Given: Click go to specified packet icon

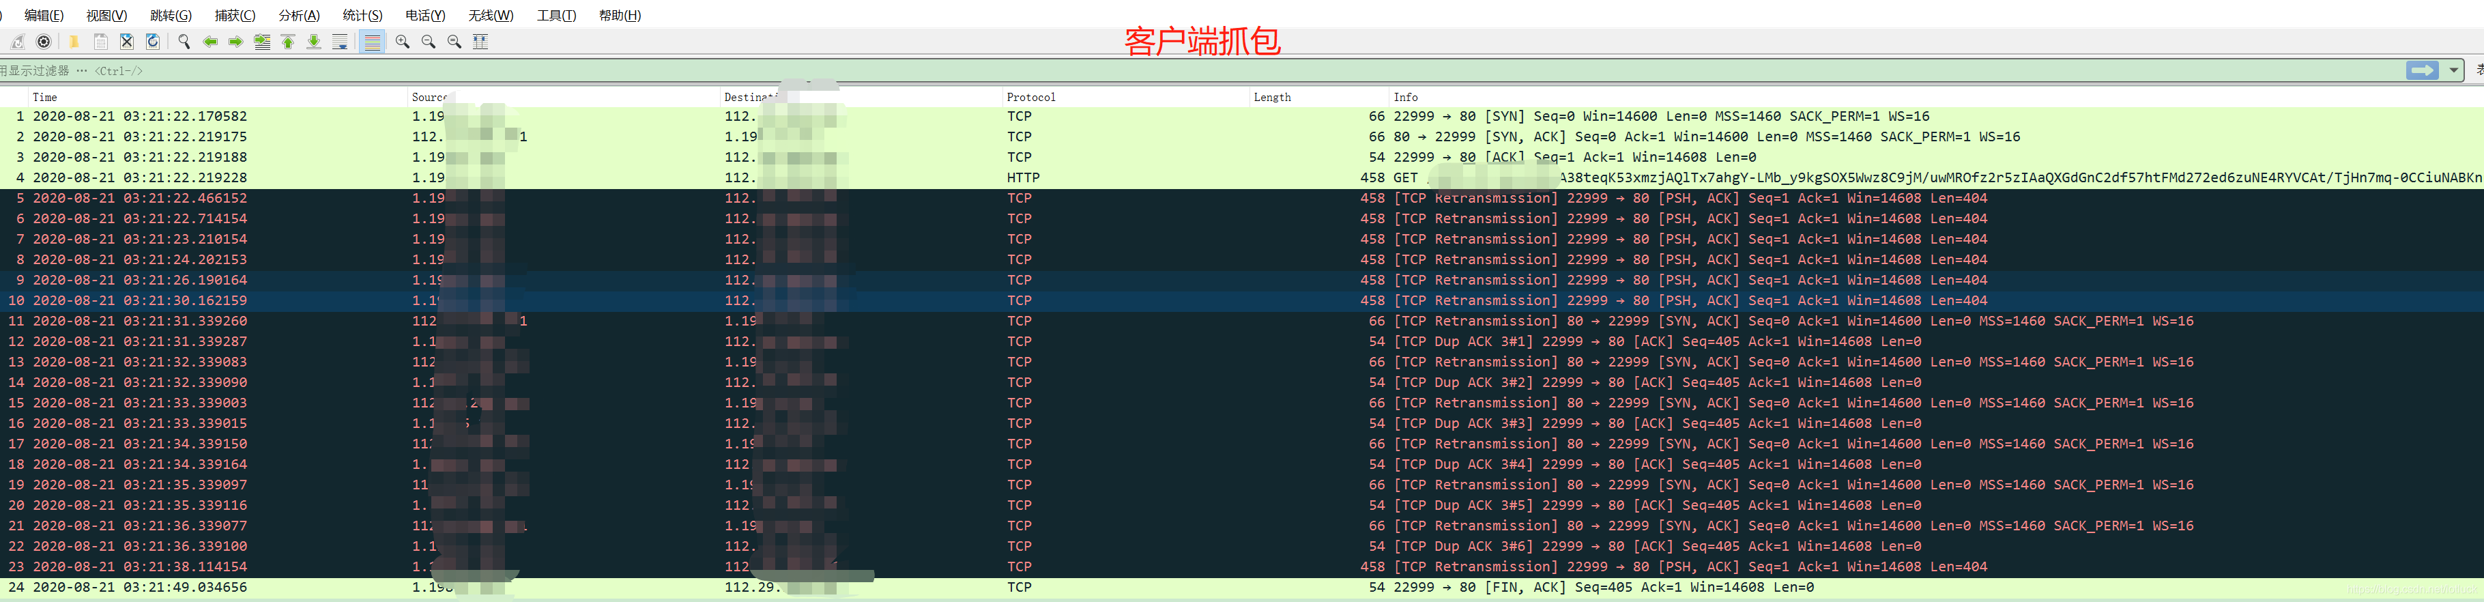Looking at the screenshot, I should coord(261,42).
